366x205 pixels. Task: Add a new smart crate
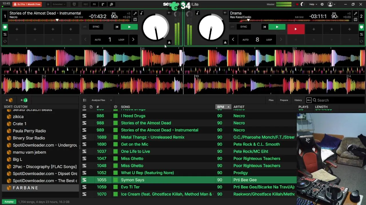pyautogui.click(x=24, y=100)
